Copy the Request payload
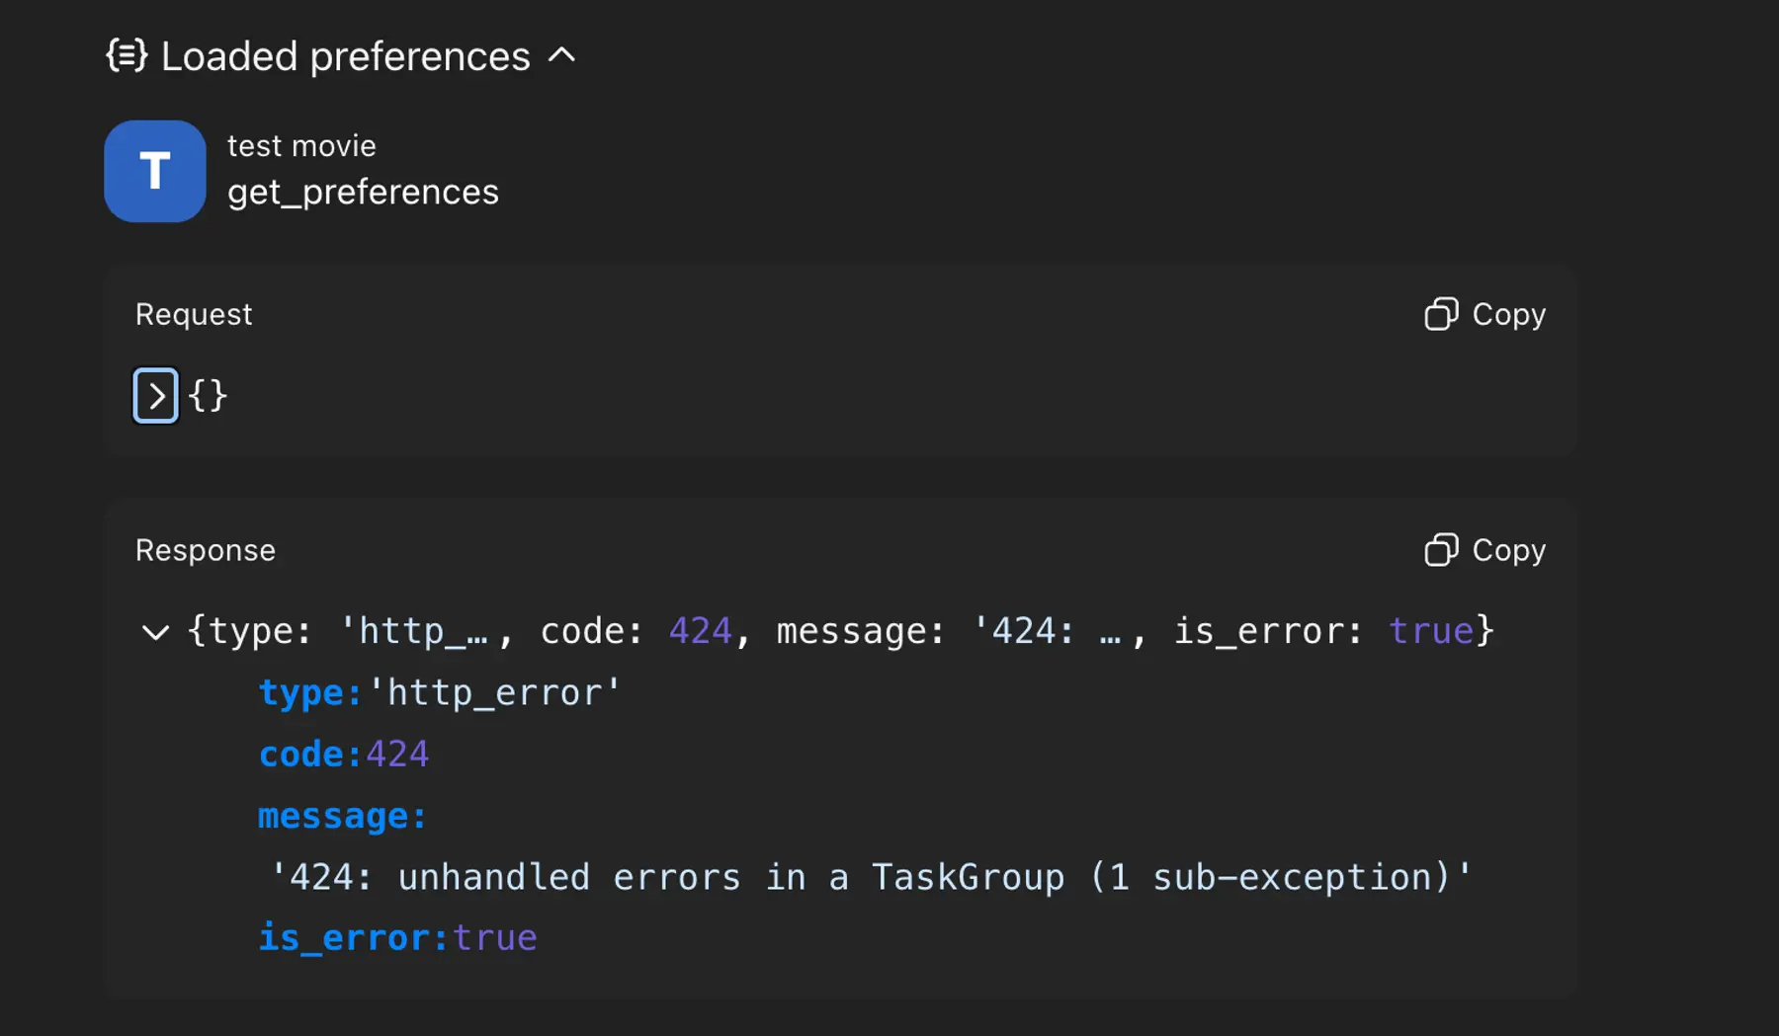This screenshot has height=1036, width=1779. pyautogui.click(x=1484, y=314)
